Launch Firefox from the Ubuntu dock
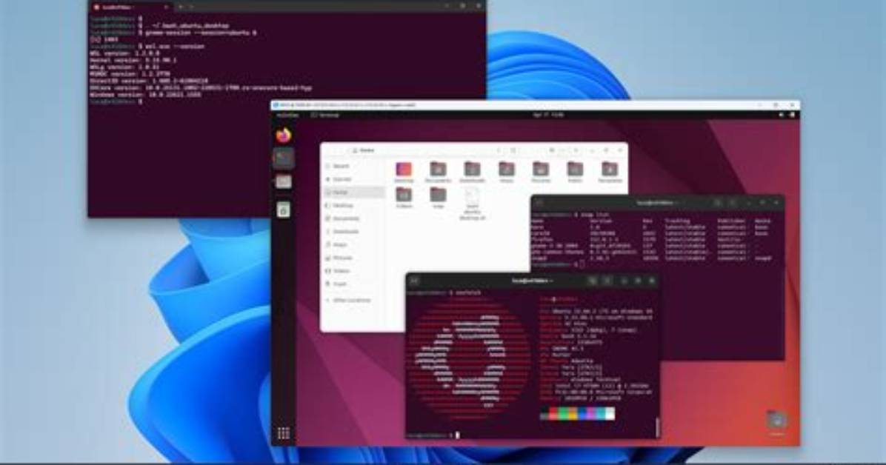This screenshot has width=886, height=465. 284,135
